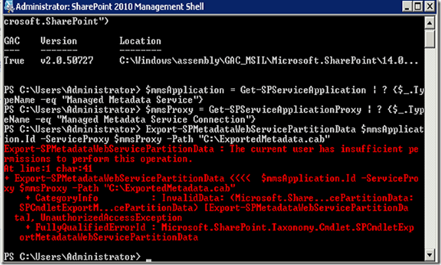
Task: Click the Location column header
Action: tap(140, 41)
